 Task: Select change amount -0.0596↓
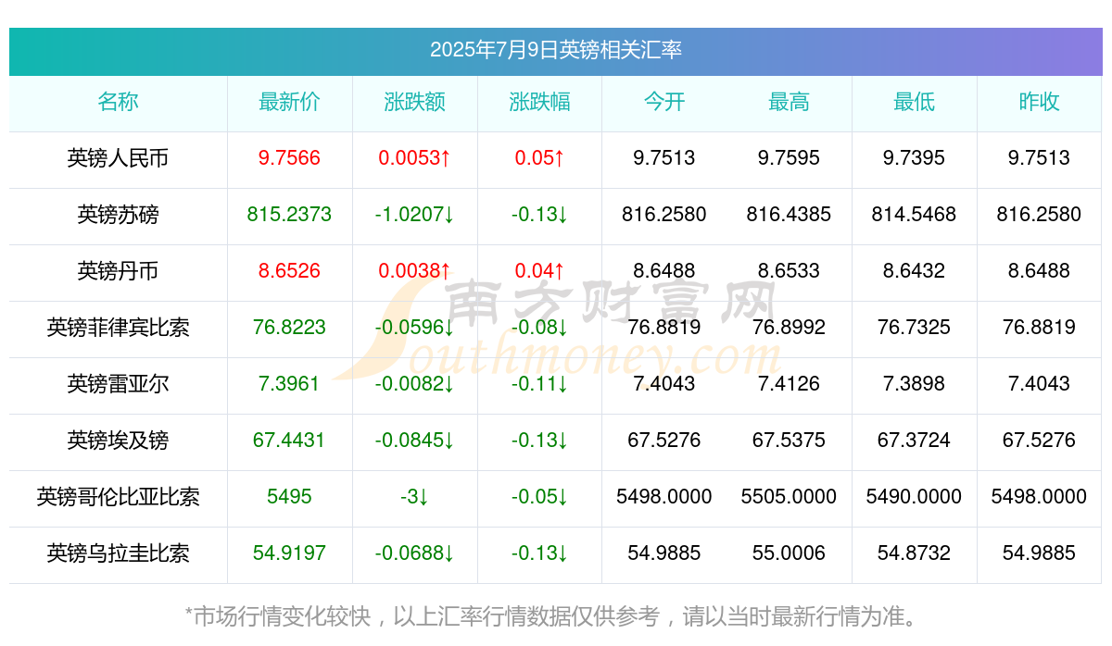click(414, 328)
